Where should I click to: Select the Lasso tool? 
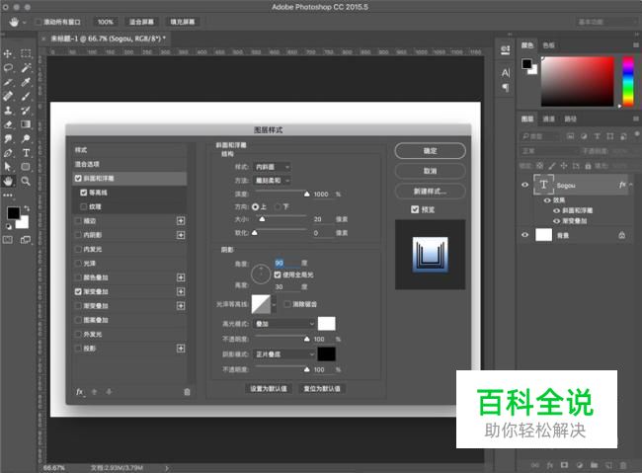coord(8,68)
